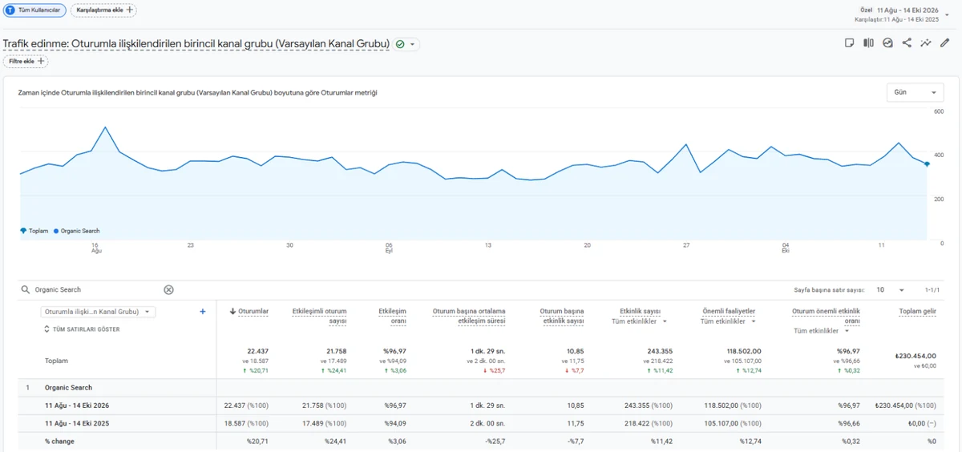Click the edit comparisons columns icon
This screenshot has width=962, height=452.
tap(868, 43)
